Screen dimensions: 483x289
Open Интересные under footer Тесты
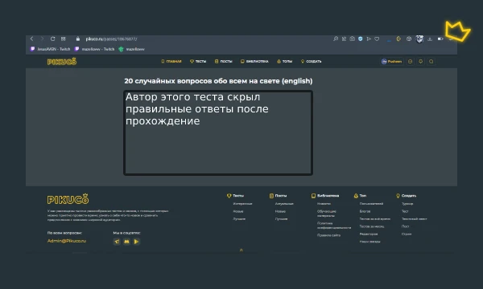243,204
